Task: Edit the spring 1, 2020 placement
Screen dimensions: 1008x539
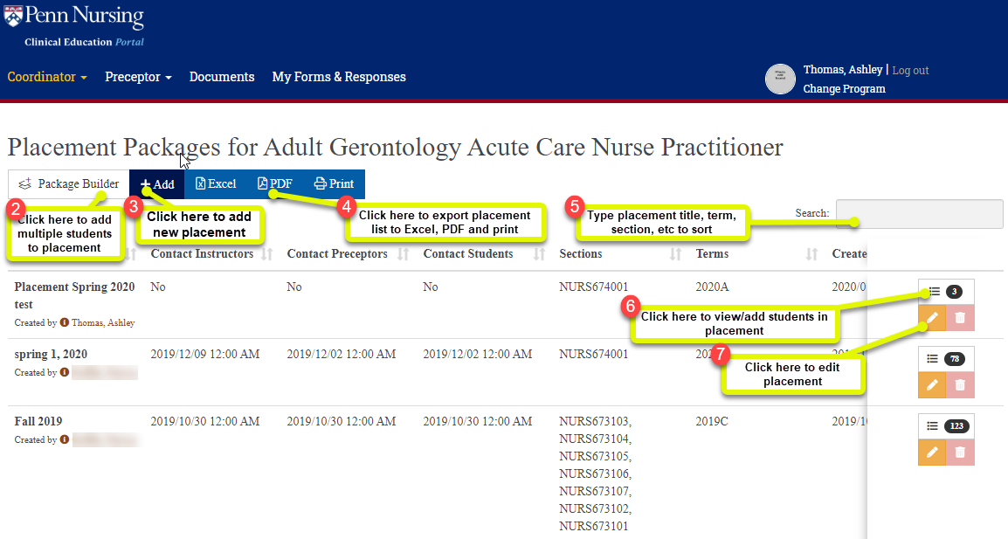Action: point(932,385)
